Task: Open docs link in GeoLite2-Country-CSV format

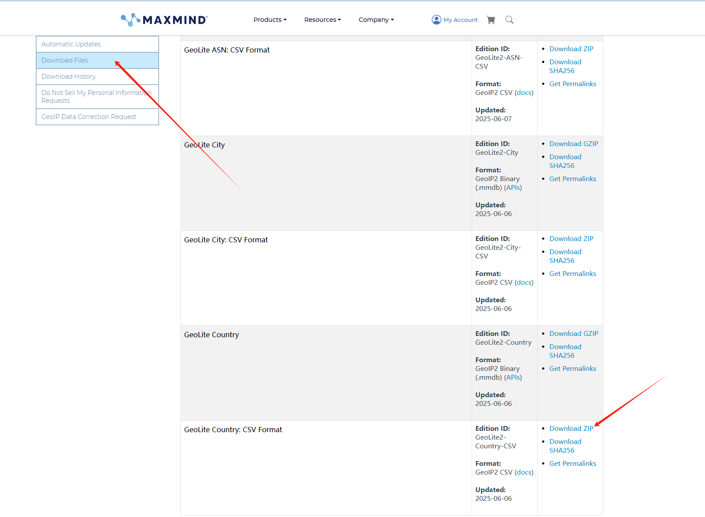Action: tap(524, 472)
